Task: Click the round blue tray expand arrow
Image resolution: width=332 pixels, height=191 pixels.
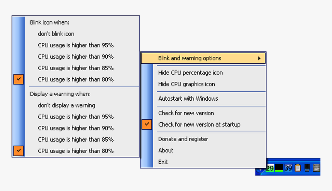Action: pos(260,170)
